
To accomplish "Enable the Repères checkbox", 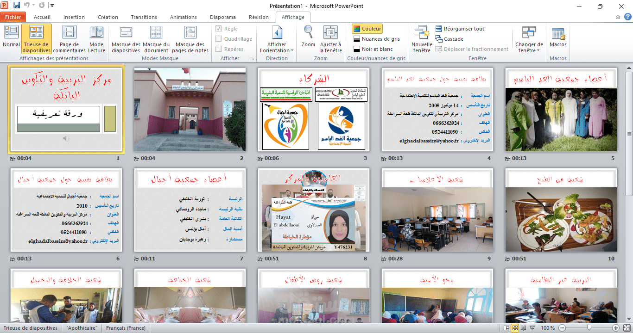I will click(x=219, y=49).
